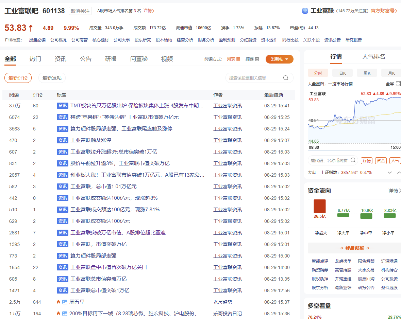Switch chart to 月K view
Image resolution: width=401 pixels, height=319 pixels.
click(x=391, y=73)
